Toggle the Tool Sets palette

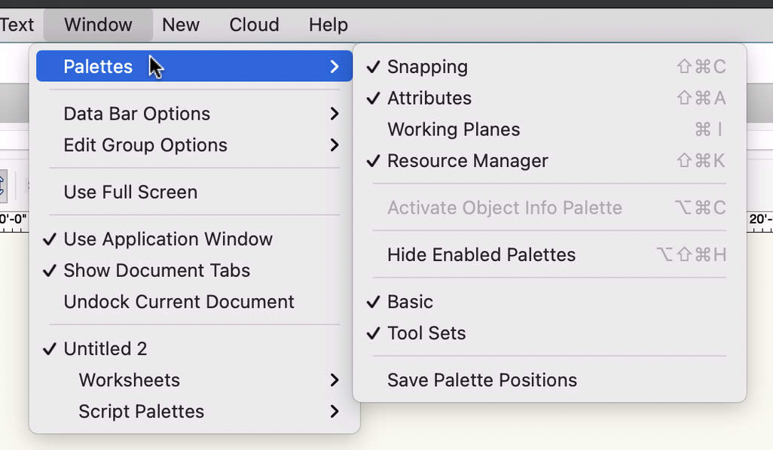coord(426,333)
